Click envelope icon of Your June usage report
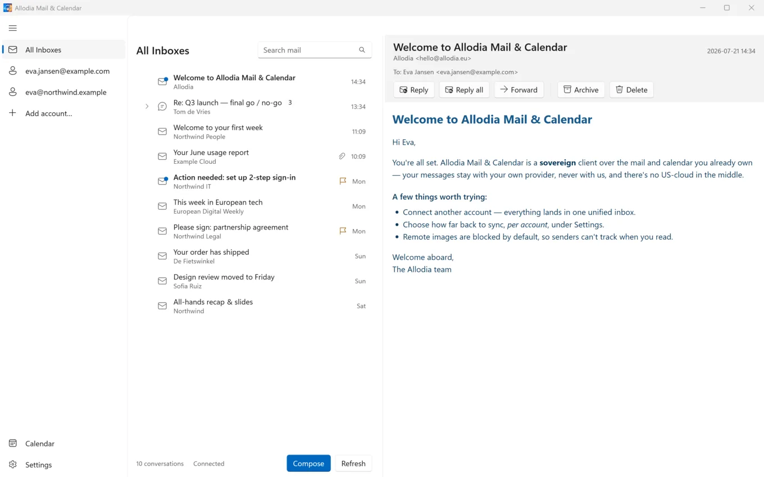 (x=162, y=157)
